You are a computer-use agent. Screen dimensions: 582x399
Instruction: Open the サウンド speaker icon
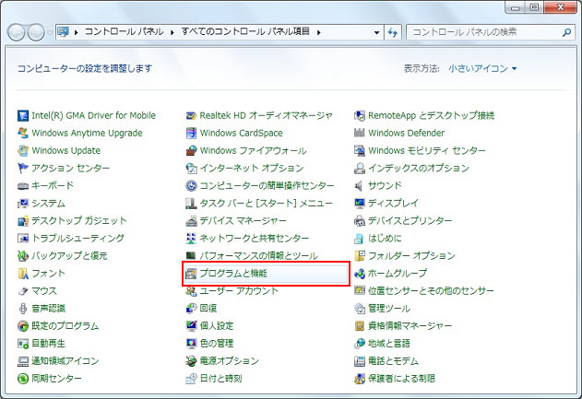[359, 186]
